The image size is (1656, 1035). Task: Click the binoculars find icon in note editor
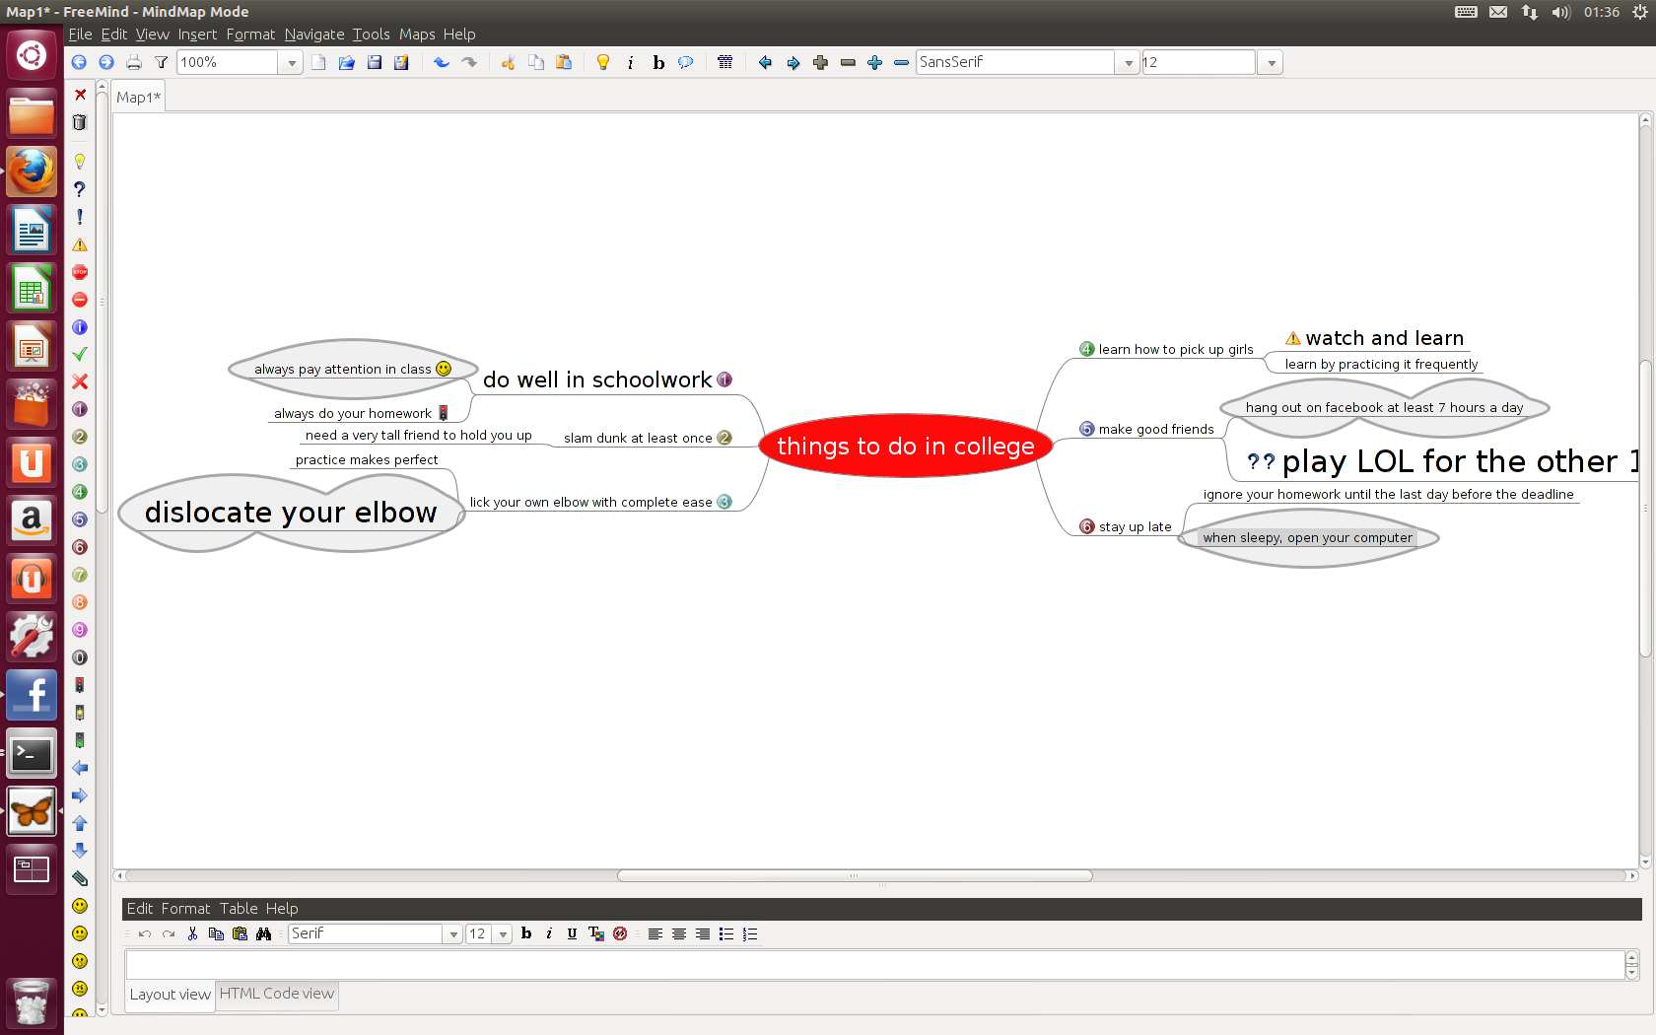click(x=263, y=933)
